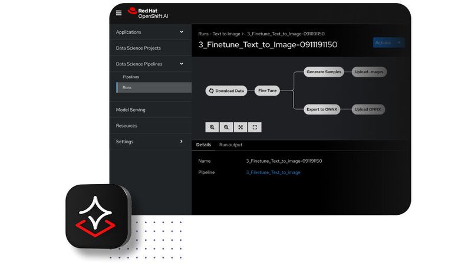
Task: Switch to the Details tab
Action: point(203,145)
